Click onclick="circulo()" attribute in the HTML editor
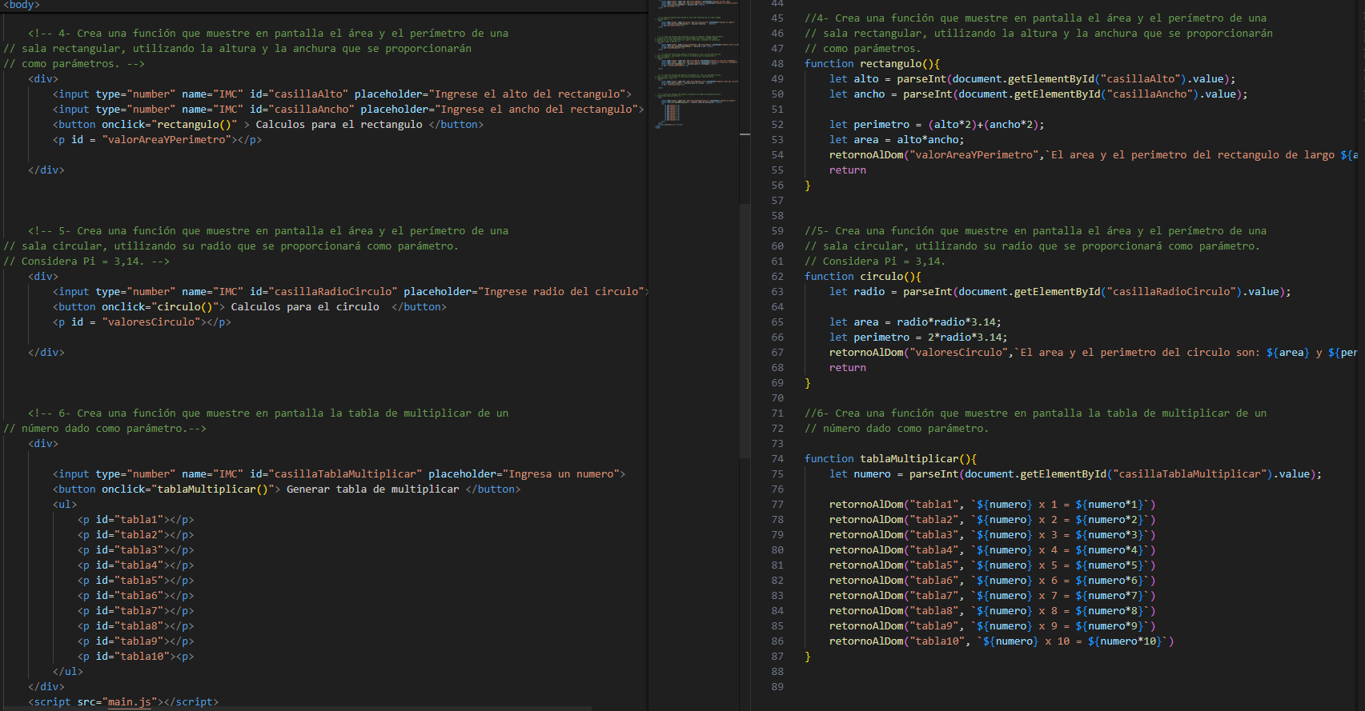1365x711 pixels. click(160, 307)
